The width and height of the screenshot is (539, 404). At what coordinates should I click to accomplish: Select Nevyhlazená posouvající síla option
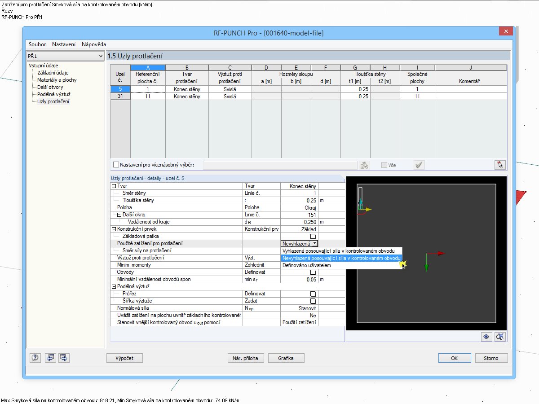coord(341,258)
